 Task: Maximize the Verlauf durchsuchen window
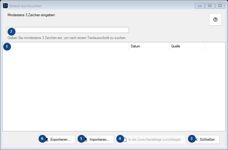pos(210,6)
